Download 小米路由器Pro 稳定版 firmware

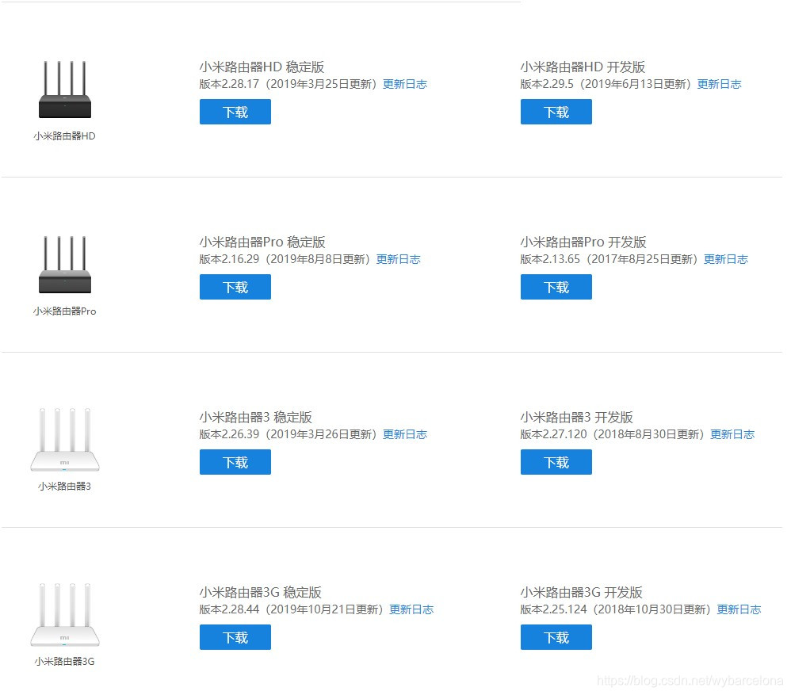235,286
